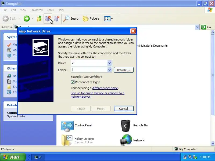Toggle the Reconnect at logon checkbox
This screenshot has width=215, height=161.
coord(73,82)
